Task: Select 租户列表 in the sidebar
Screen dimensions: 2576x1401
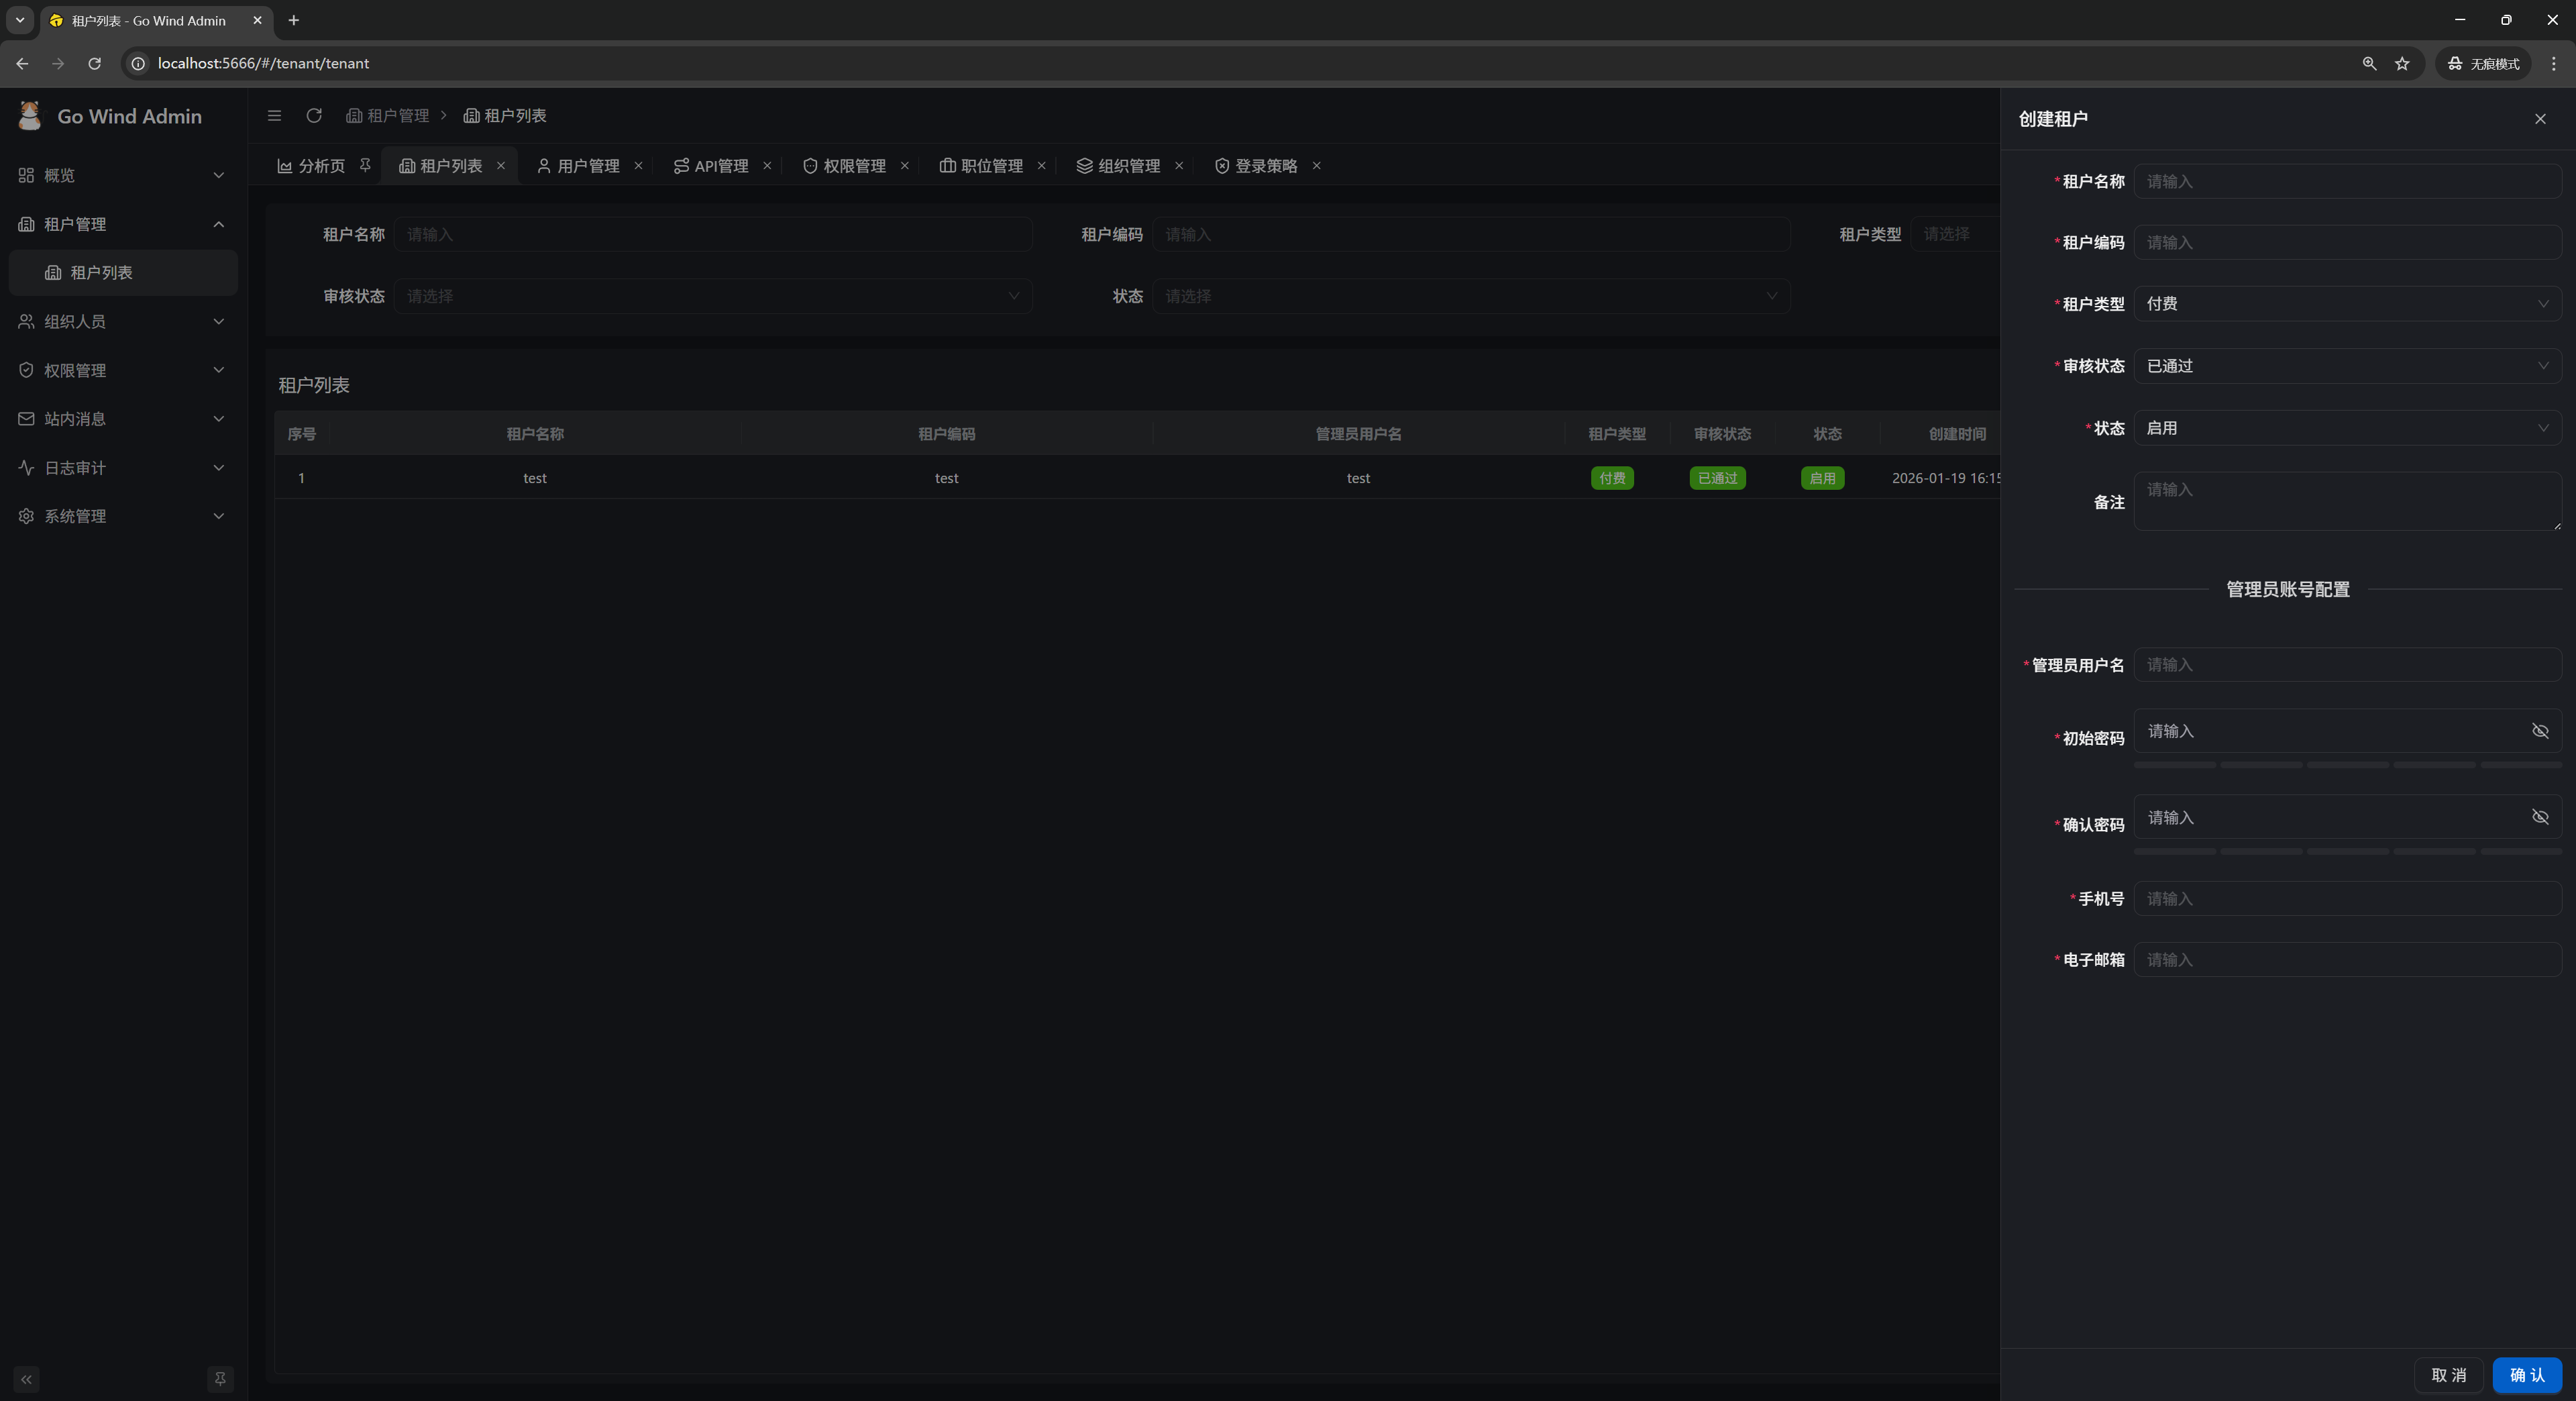Action: (124, 272)
